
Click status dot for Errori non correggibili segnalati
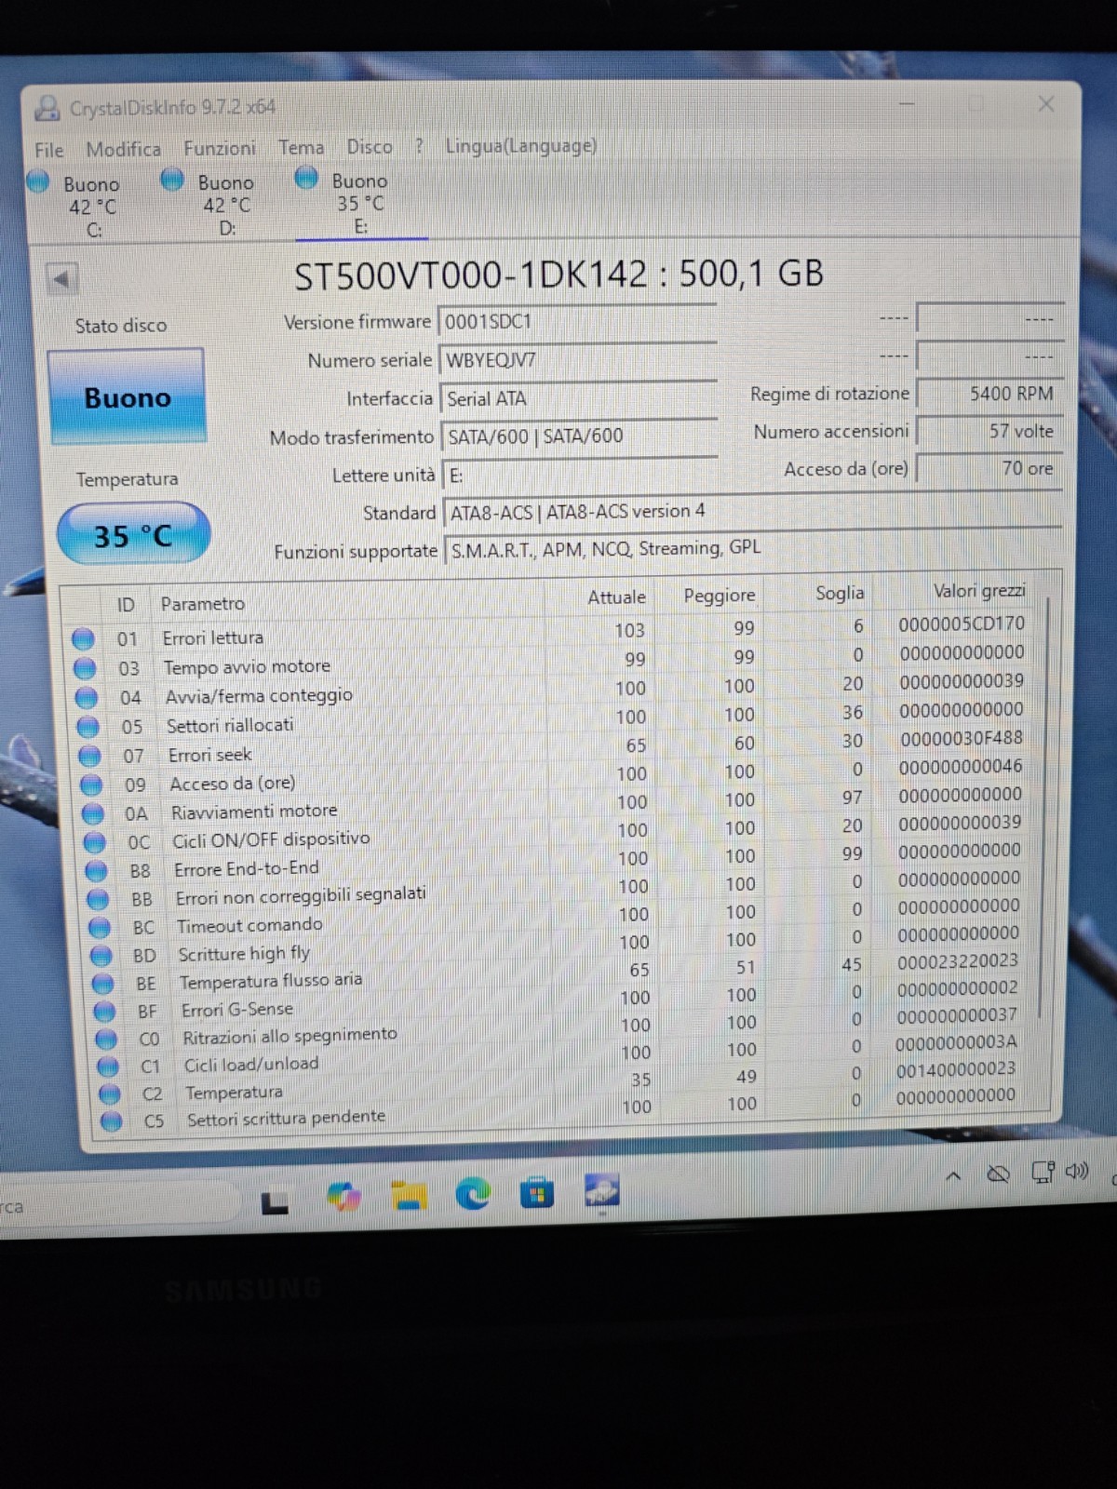(x=99, y=899)
